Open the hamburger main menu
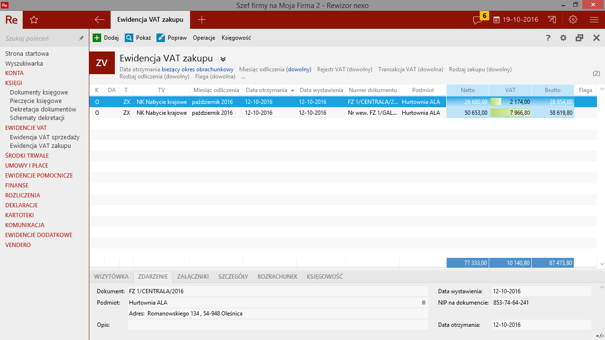The height and width of the screenshot is (340, 605). [594, 20]
